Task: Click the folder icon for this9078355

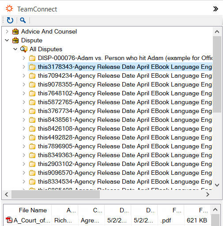Action: (x=32, y=85)
